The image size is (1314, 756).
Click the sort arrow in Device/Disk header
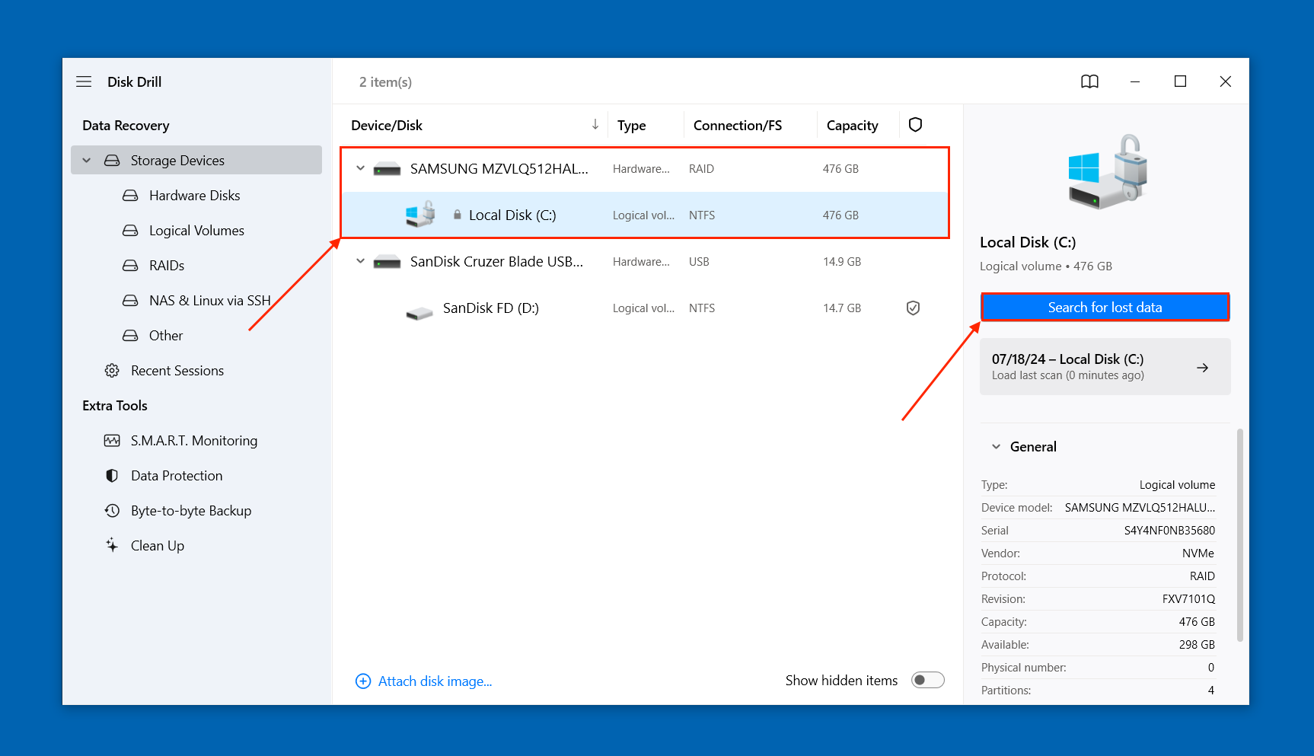point(595,124)
